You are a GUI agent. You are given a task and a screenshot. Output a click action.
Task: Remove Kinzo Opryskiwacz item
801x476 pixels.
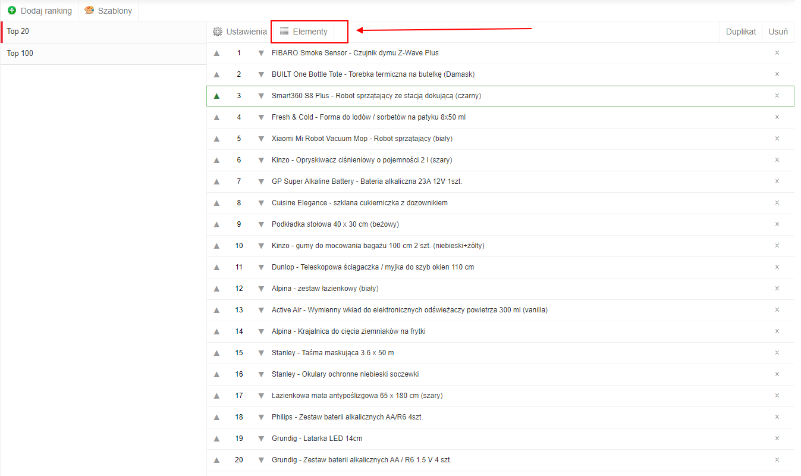point(777,160)
